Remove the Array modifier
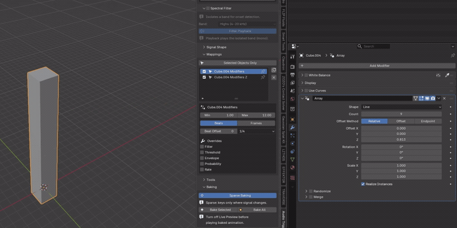The image size is (457, 228). point(444,98)
